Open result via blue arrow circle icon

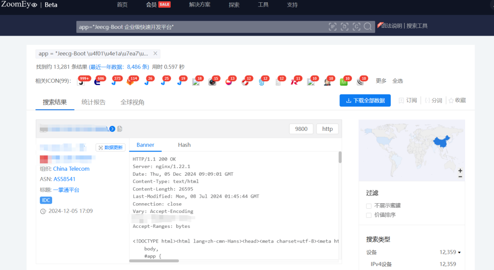point(112,129)
